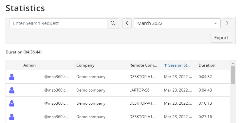Click the dropdown caret beside March 2022
This screenshot has width=242, height=123.
point(215,24)
